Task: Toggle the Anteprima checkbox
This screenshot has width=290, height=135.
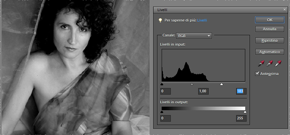Action: (x=257, y=74)
